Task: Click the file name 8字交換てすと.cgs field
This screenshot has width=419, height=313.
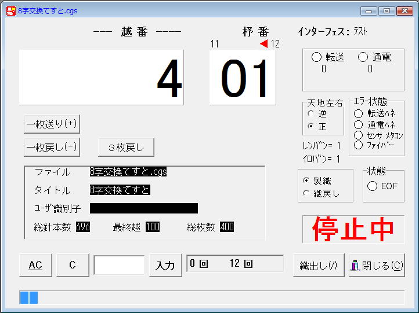Action: pos(128,172)
